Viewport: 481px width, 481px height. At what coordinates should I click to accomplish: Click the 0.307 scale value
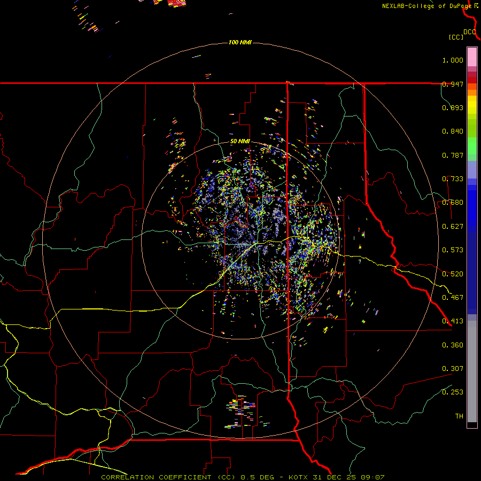[453, 368]
